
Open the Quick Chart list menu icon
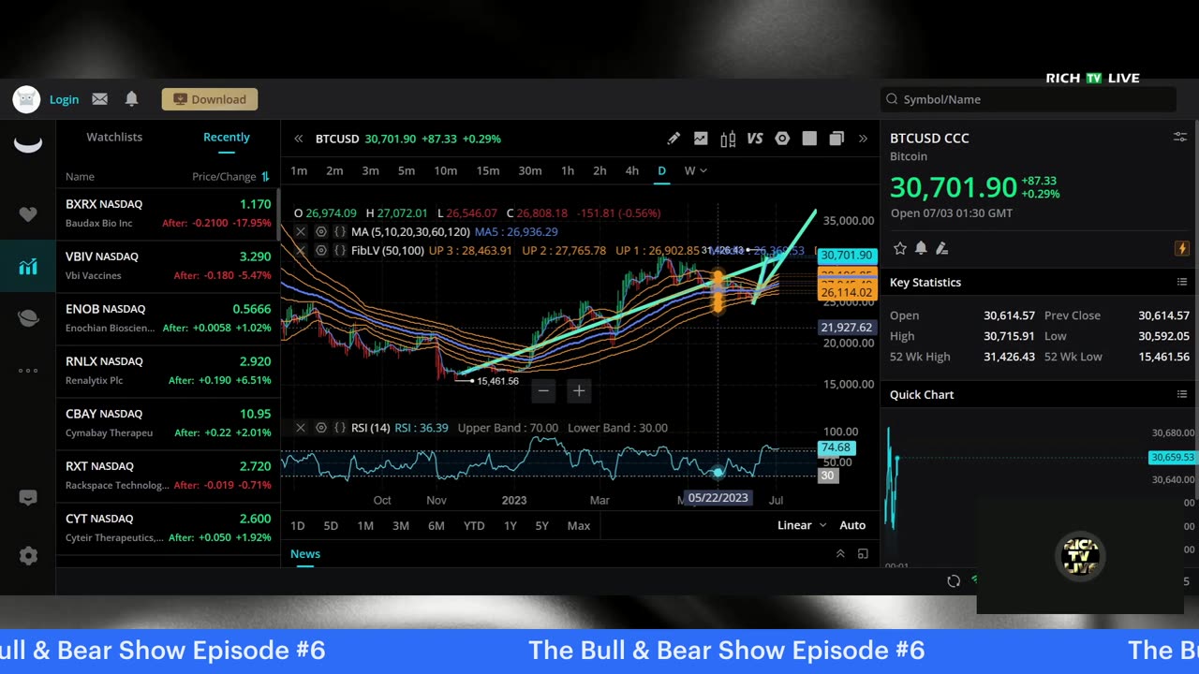(x=1181, y=394)
